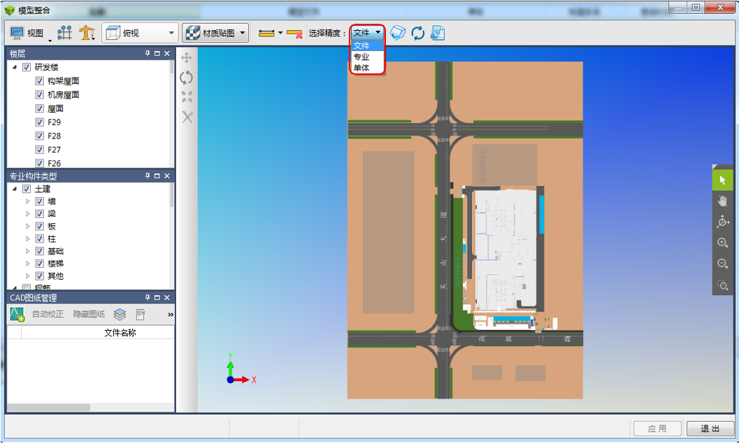The image size is (739, 444).
Task: Toggle the 基础 checkbox
Action: click(x=40, y=251)
